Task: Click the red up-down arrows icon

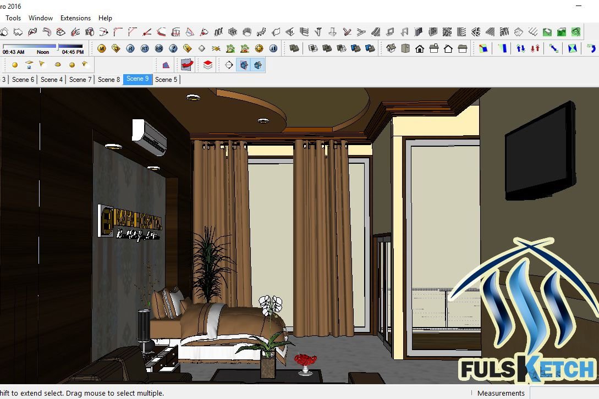Action: click(x=535, y=48)
